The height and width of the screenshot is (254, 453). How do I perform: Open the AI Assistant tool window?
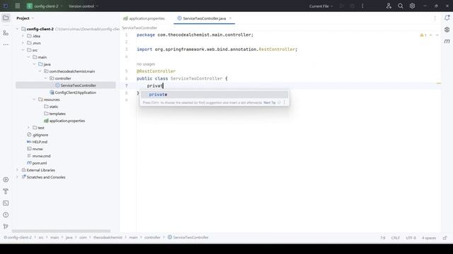click(447, 30)
